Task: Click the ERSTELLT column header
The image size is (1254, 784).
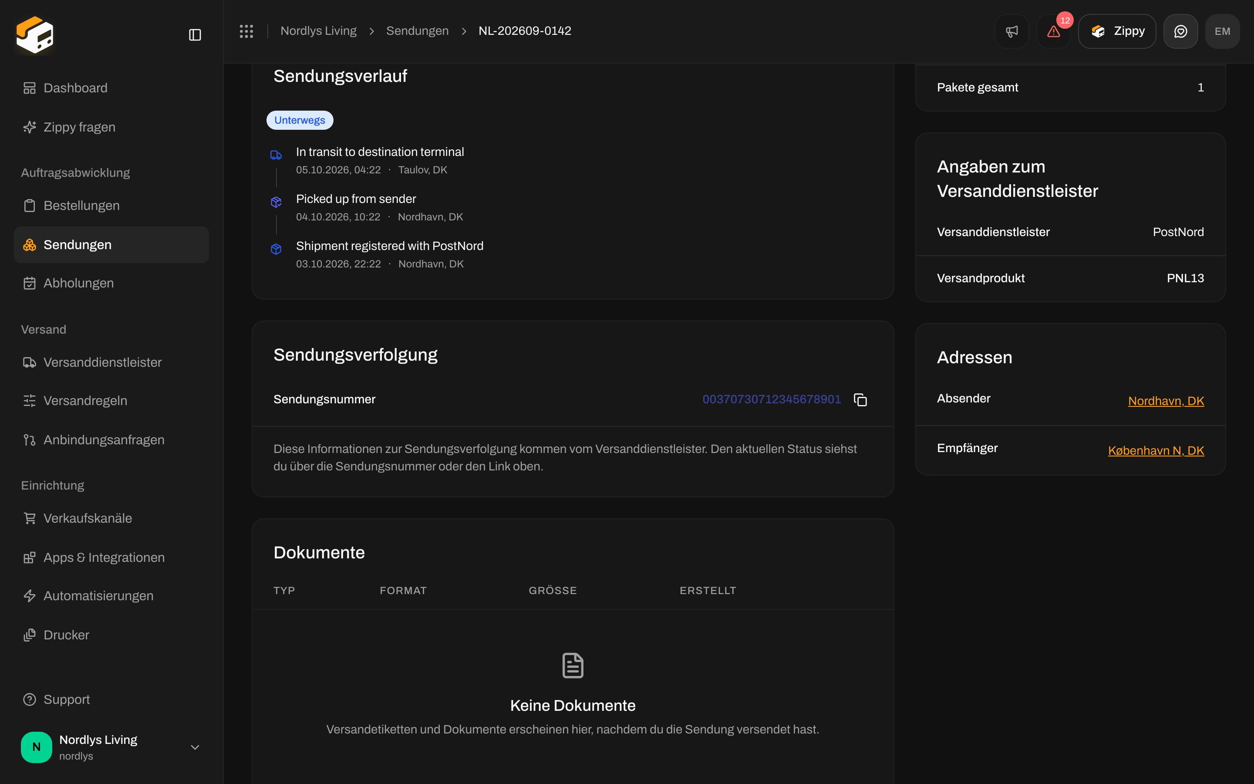Action: [708, 591]
